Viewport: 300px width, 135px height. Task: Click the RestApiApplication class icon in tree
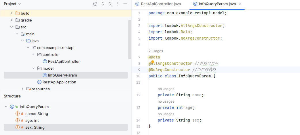(39, 82)
